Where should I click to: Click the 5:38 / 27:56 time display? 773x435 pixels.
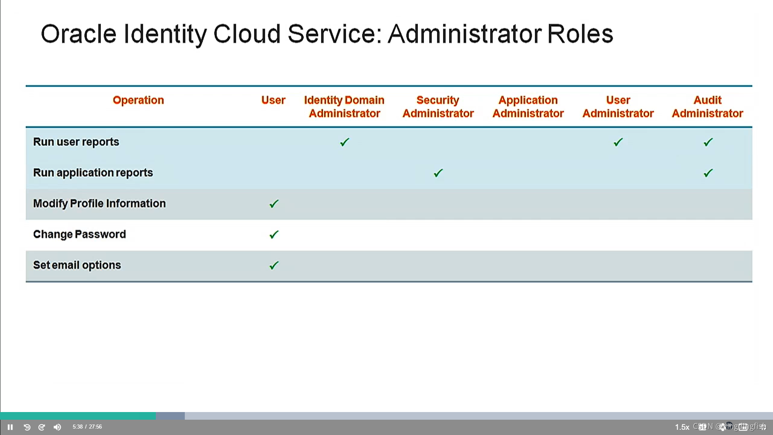[87, 427]
